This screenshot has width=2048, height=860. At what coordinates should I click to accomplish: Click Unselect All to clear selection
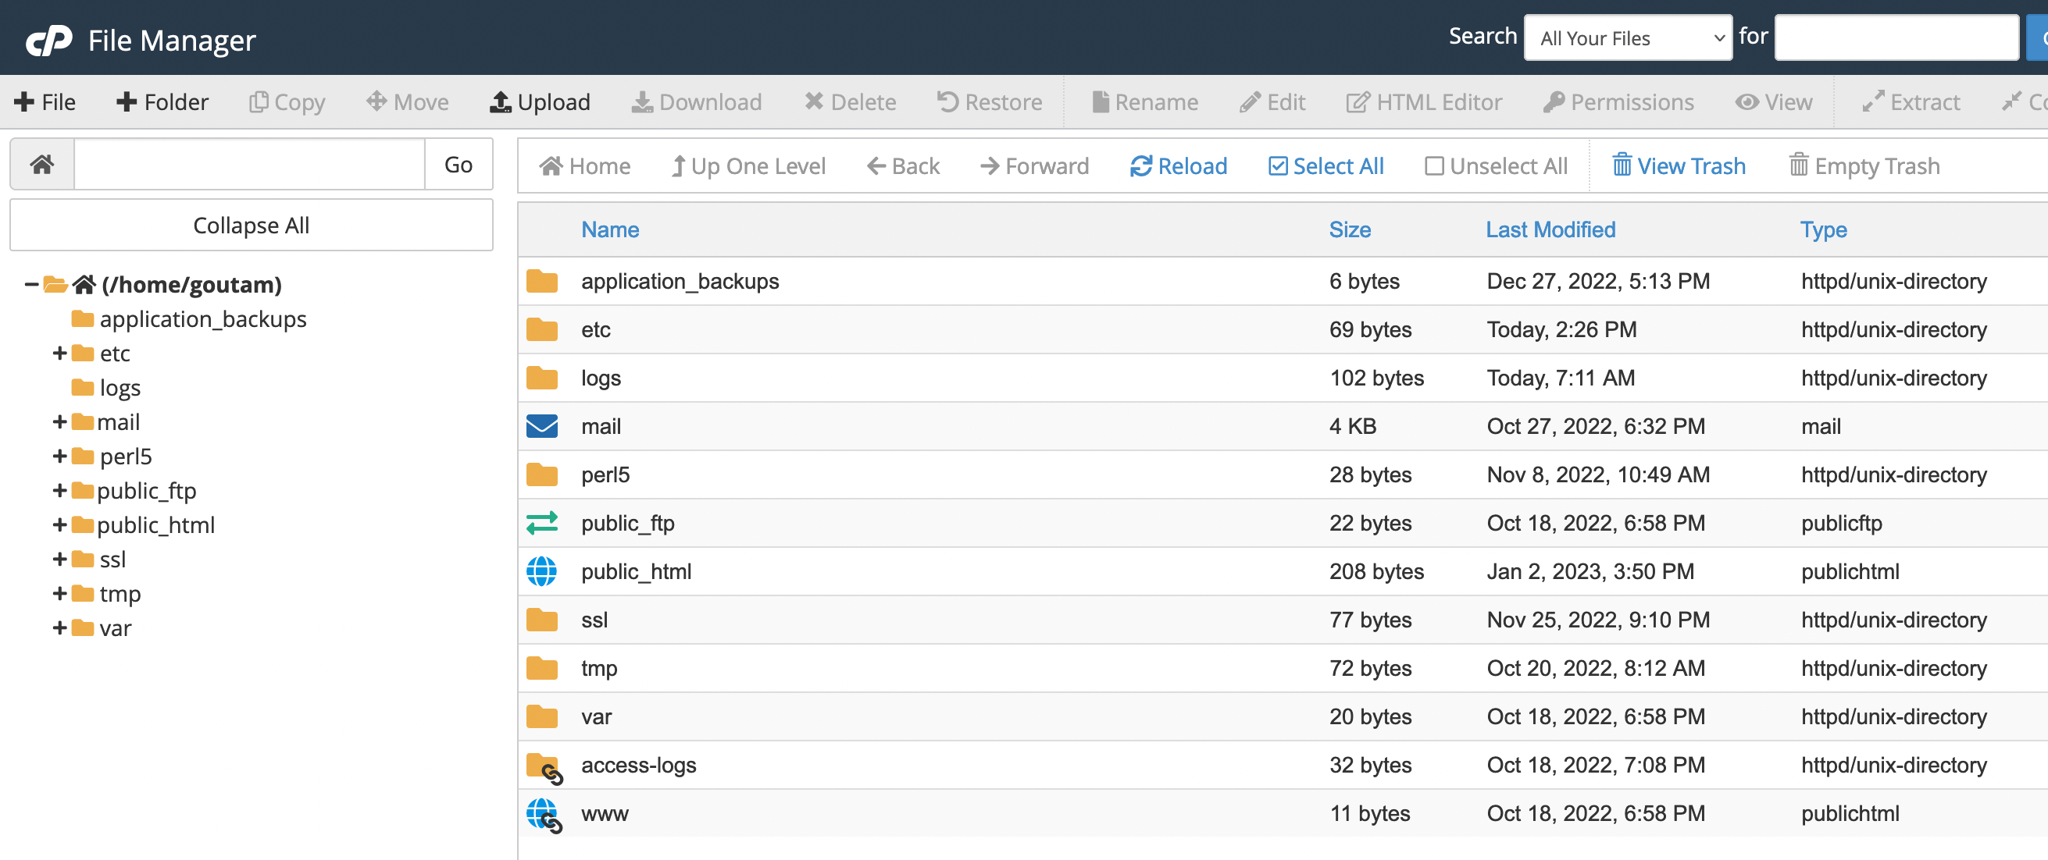coord(1496,165)
